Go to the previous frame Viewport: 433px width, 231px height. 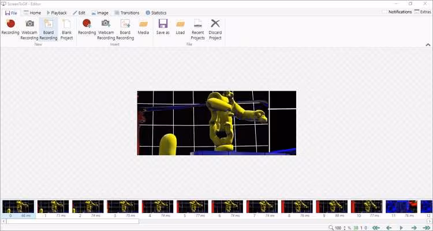389,228
